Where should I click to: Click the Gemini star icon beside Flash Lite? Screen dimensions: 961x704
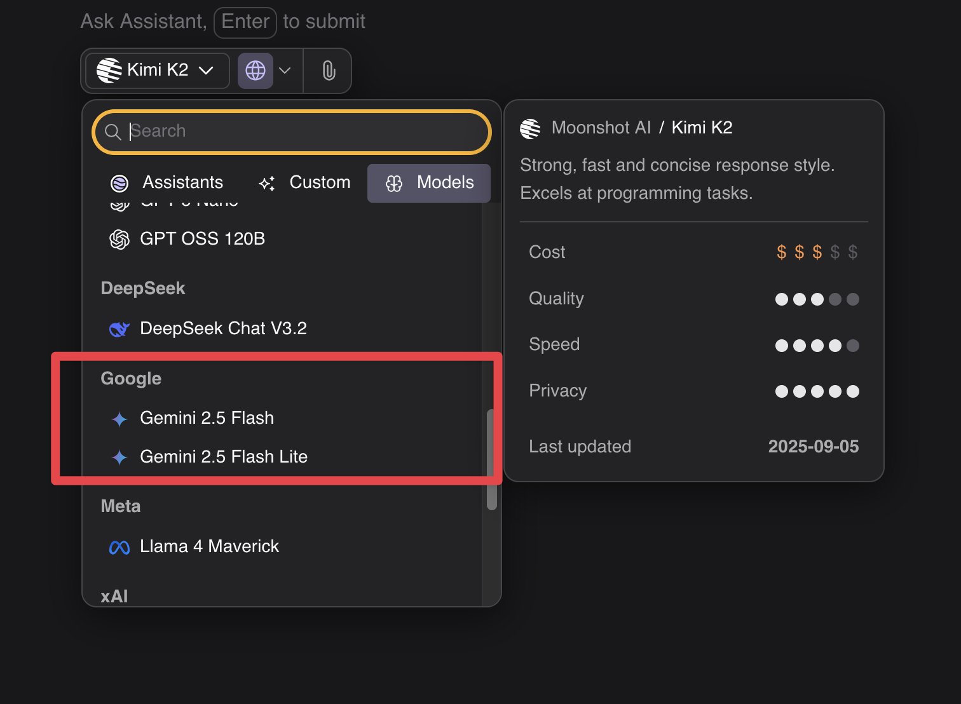click(119, 457)
